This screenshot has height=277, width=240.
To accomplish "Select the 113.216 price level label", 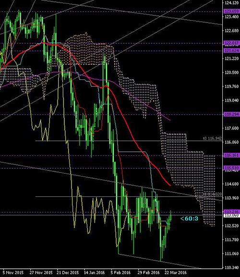I will [232, 212].
